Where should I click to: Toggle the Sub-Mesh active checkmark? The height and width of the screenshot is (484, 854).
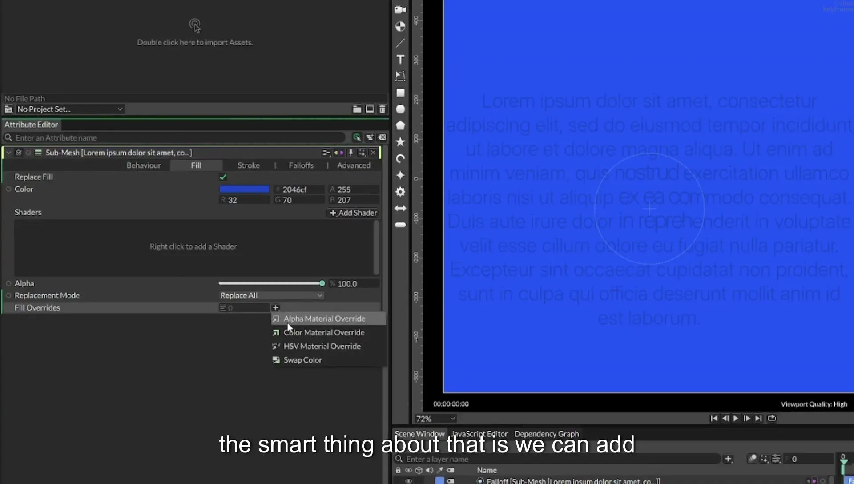[x=19, y=153]
